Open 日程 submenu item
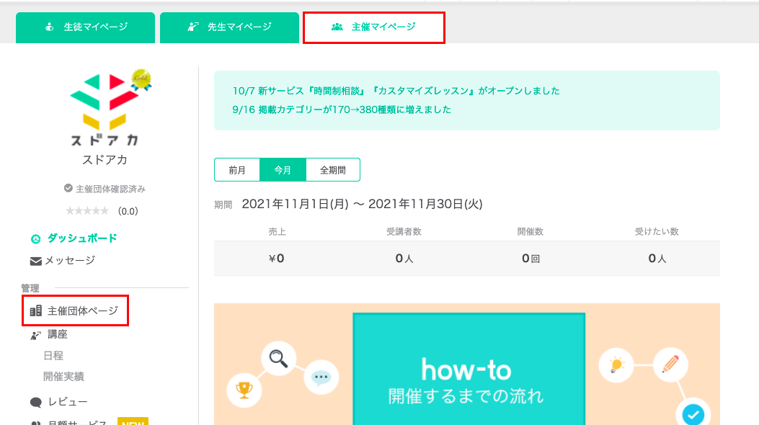The height and width of the screenshot is (425, 759). tap(53, 356)
